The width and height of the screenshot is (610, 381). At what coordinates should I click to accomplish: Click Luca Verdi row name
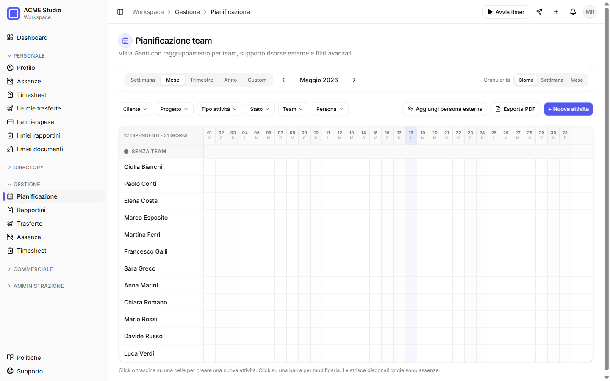pyautogui.click(x=139, y=353)
